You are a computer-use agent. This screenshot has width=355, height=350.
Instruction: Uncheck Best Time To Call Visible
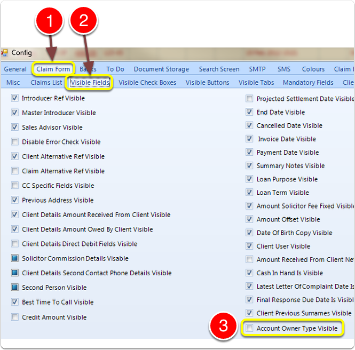click(15, 302)
